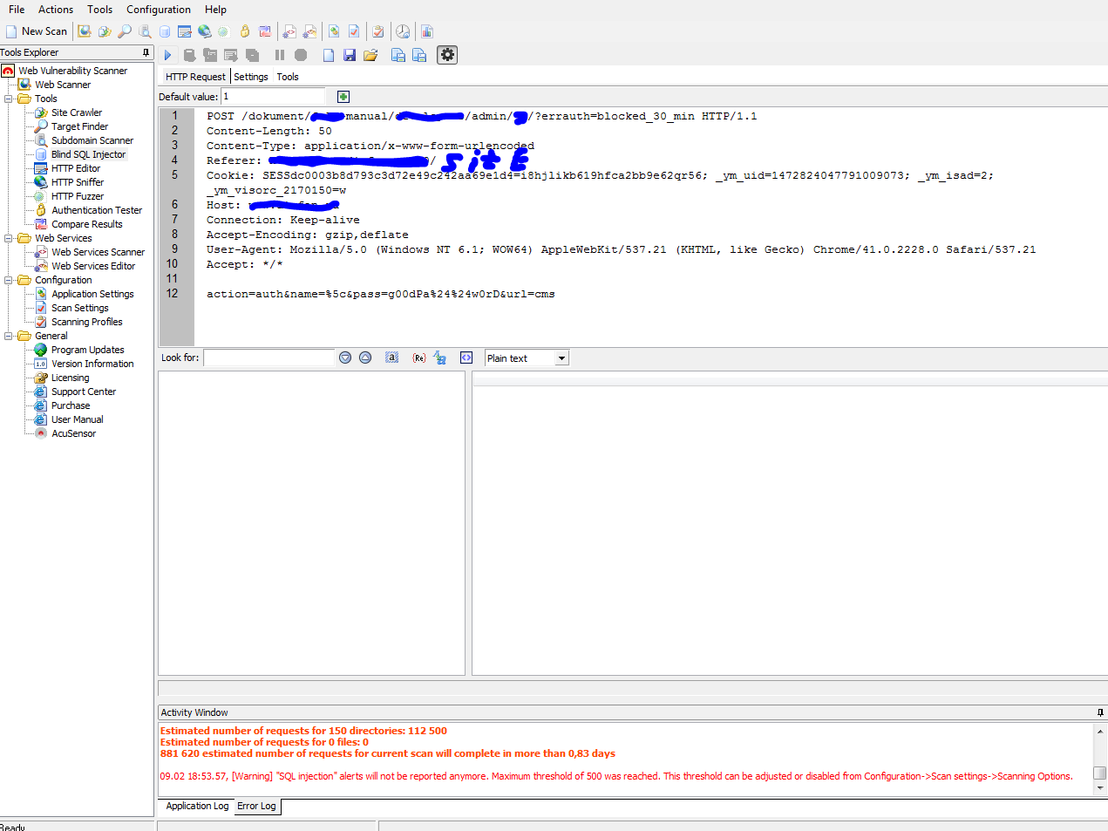Select Authentication Tester in the tree

pyautogui.click(x=96, y=210)
